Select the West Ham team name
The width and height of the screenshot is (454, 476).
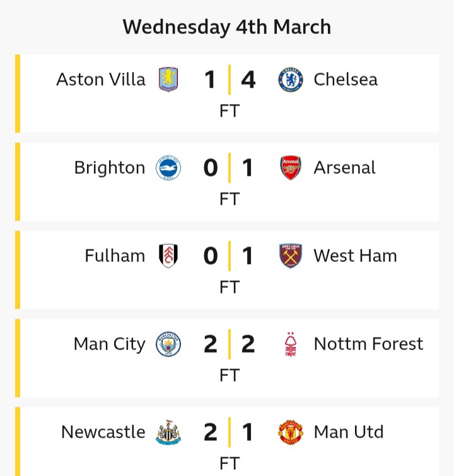click(355, 256)
